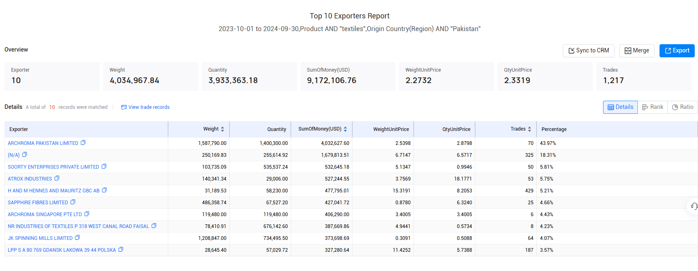This screenshot has height=271, width=698.
Task: Click the Merge button
Action: tap(637, 51)
